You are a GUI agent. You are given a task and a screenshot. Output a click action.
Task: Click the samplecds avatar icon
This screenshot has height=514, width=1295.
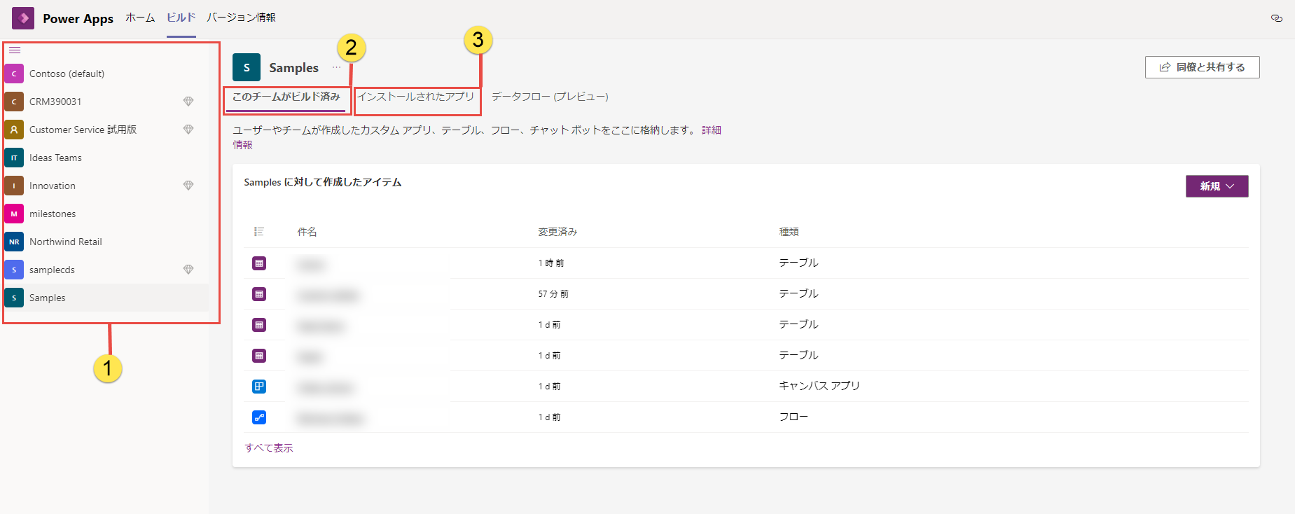(14, 270)
